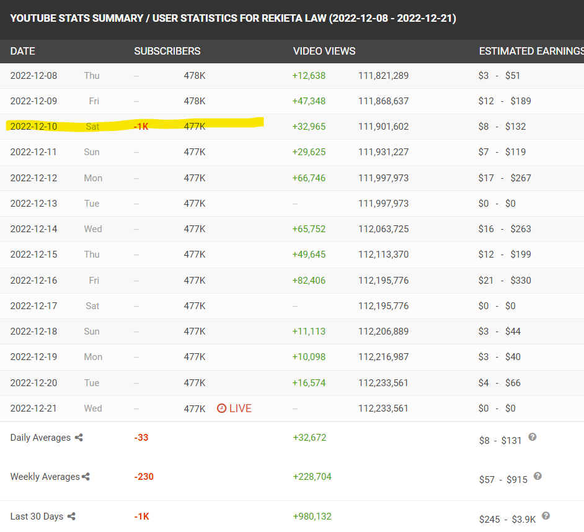Click earnings range $17 - $267
The image size is (584, 532).
505,178
